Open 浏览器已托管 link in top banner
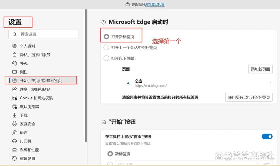The width and height of the screenshot is (280, 166). pyautogui.click(x=155, y=4)
